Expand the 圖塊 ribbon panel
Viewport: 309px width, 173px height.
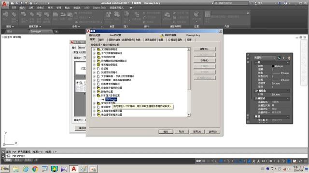[10, 26]
